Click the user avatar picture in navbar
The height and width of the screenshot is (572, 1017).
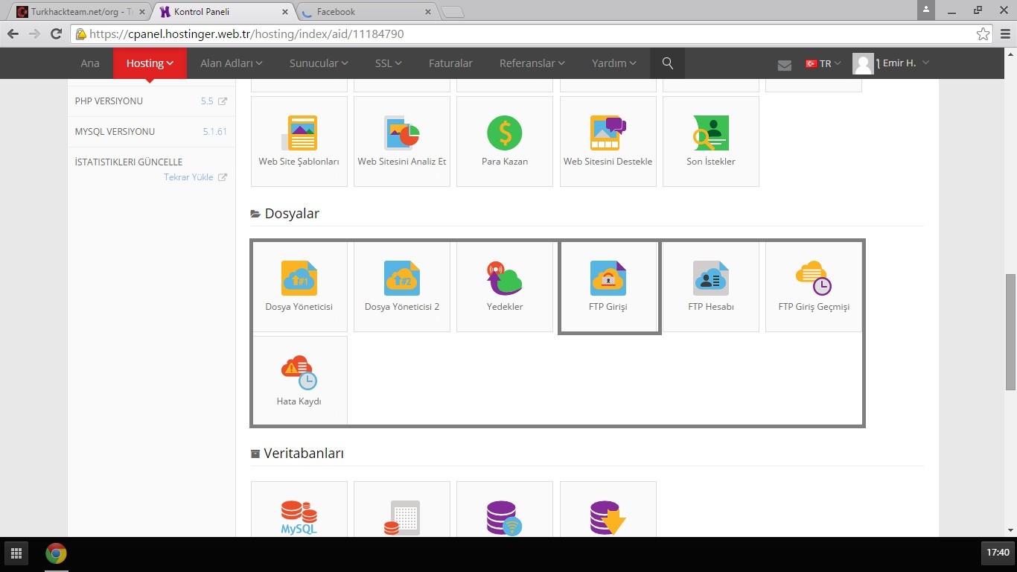click(x=863, y=63)
